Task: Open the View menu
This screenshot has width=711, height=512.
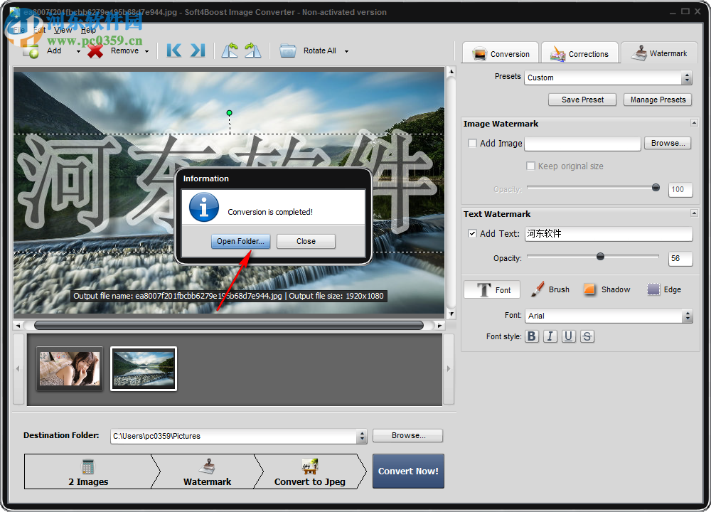Action: (x=63, y=30)
